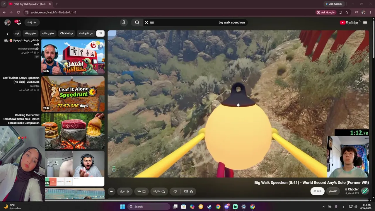Viewport: 375px width, 211px height.
Task: Install app icon in address bar
Action: [340, 12]
